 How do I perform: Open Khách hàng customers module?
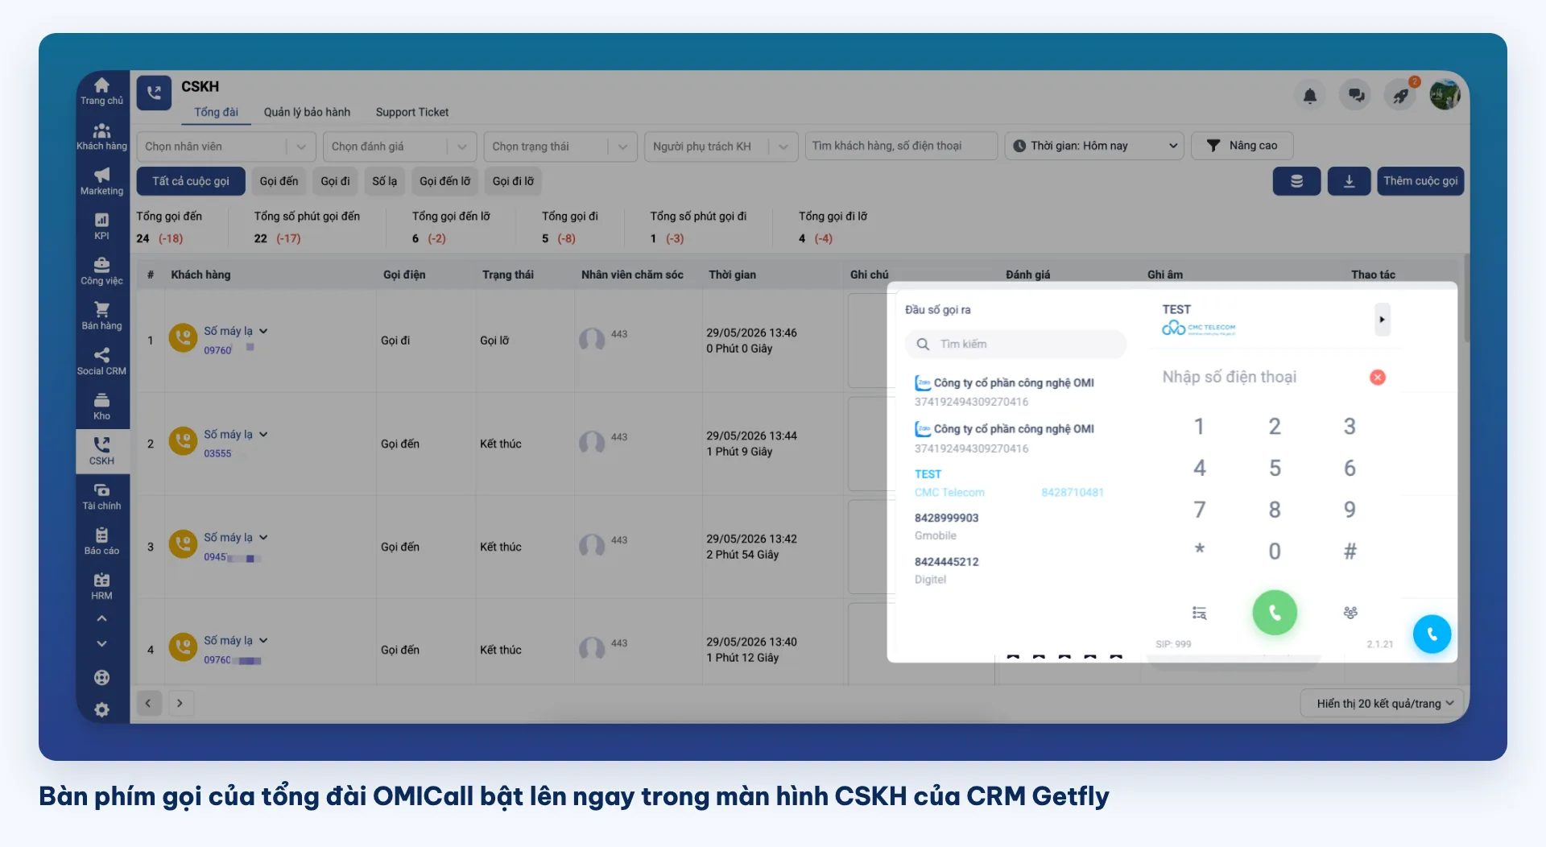101,137
